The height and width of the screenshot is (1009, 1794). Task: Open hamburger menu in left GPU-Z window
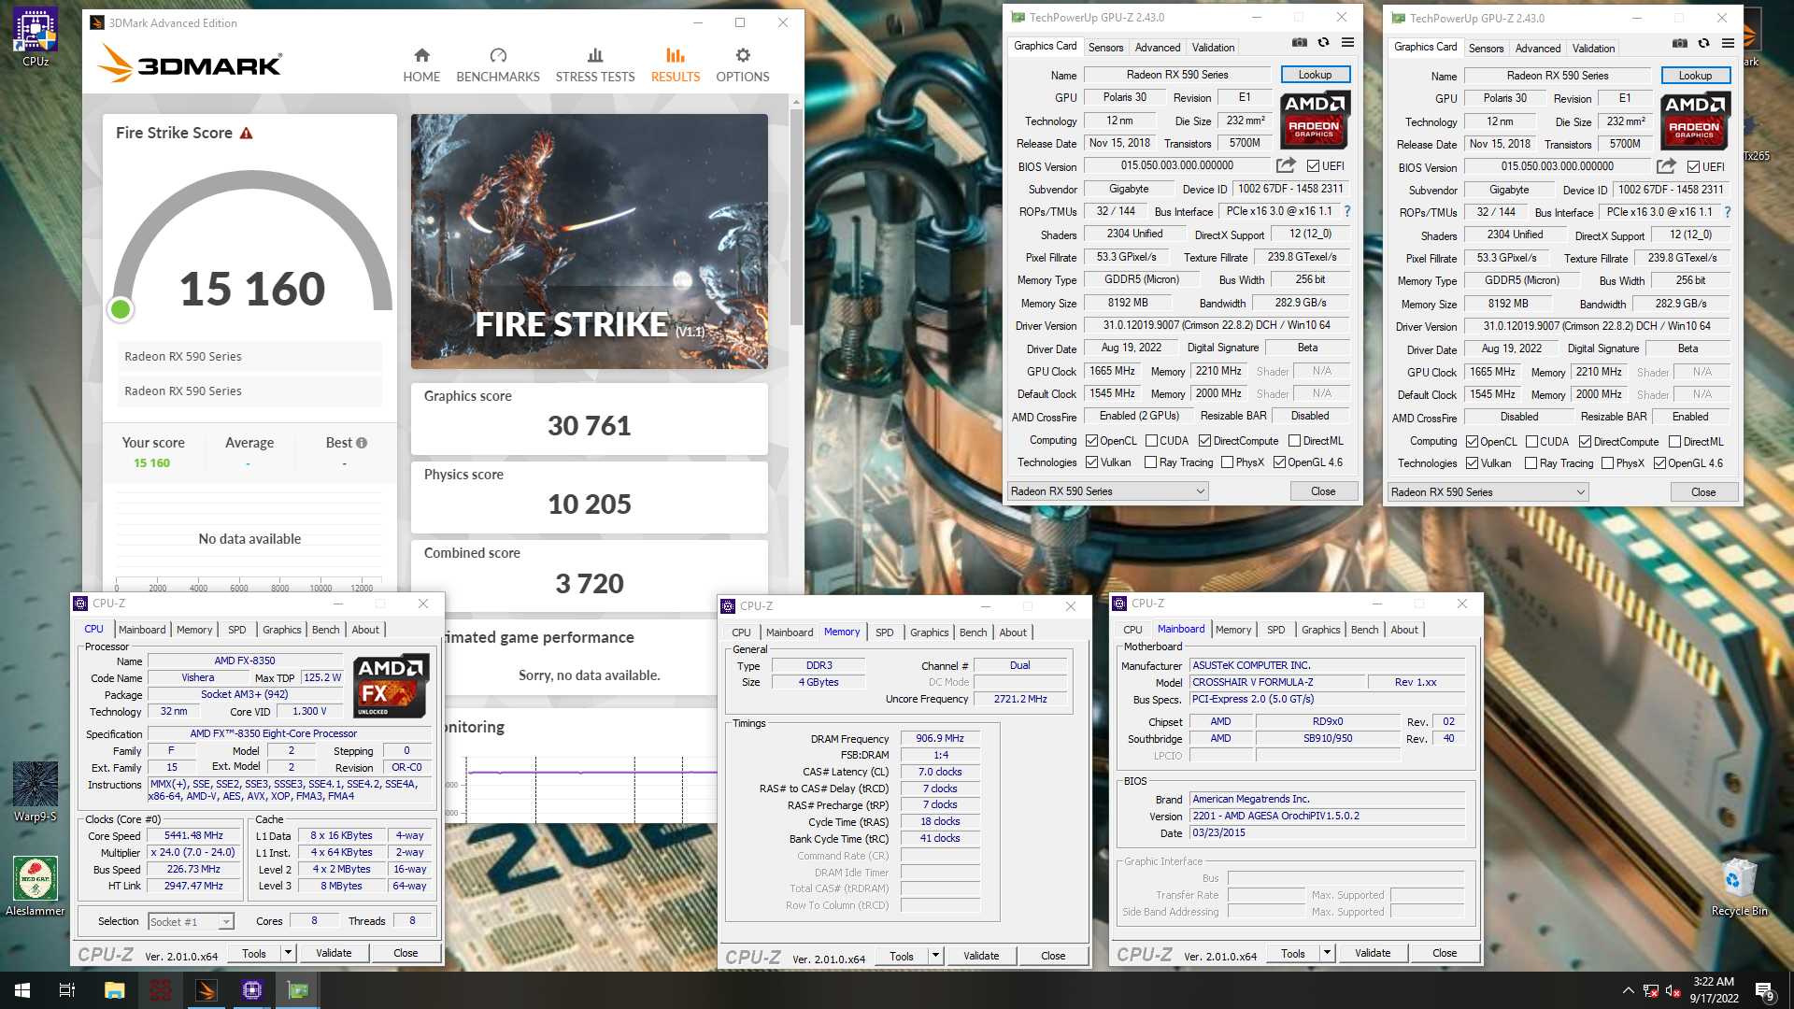tap(1347, 43)
